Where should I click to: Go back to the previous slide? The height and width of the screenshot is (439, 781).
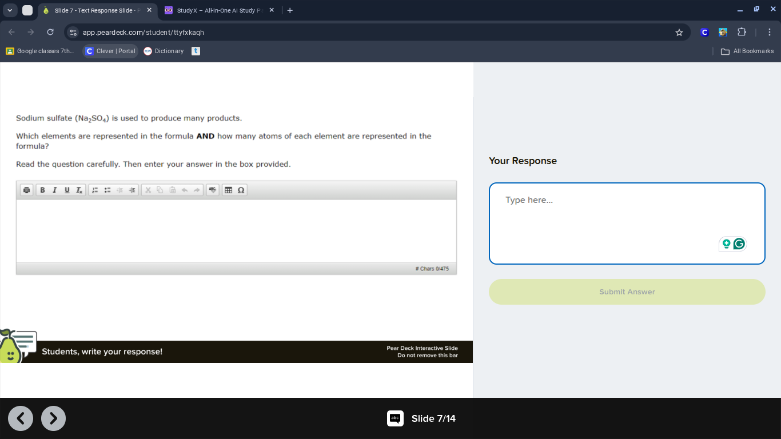(21, 418)
